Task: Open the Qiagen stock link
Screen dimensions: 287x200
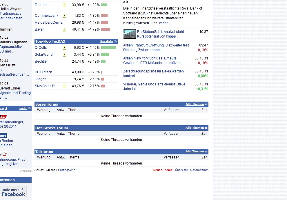Action: 41,79
